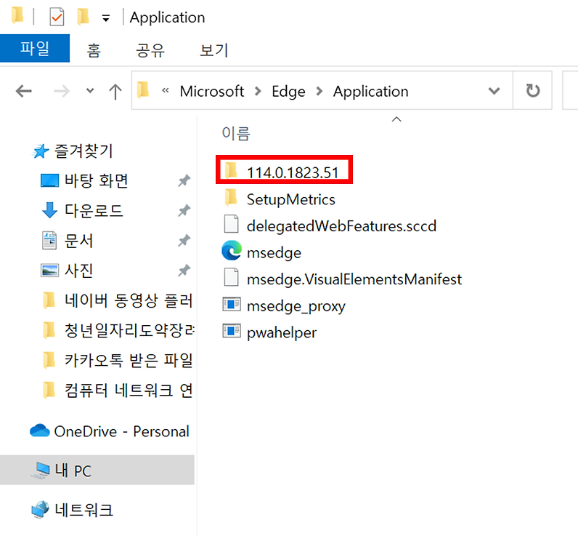This screenshot has width=578, height=536.
Task: Go forward with the right arrow
Action: pos(62,91)
